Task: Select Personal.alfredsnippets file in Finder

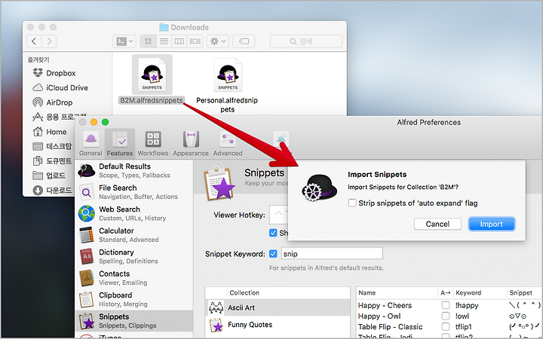Action: (x=227, y=85)
